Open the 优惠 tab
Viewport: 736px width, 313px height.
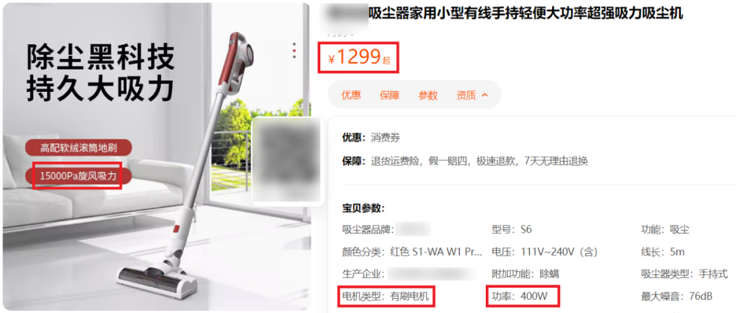pos(351,95)
